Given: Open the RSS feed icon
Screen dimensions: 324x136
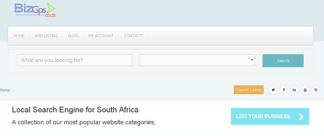Looking at the screenshot, I should (x=316, y=90).
